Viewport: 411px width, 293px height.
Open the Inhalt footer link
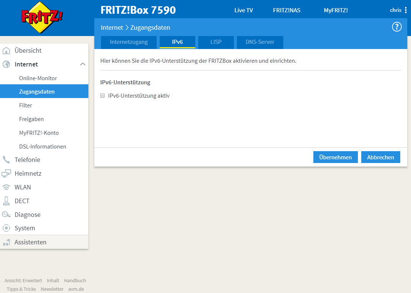click(53, 280)
